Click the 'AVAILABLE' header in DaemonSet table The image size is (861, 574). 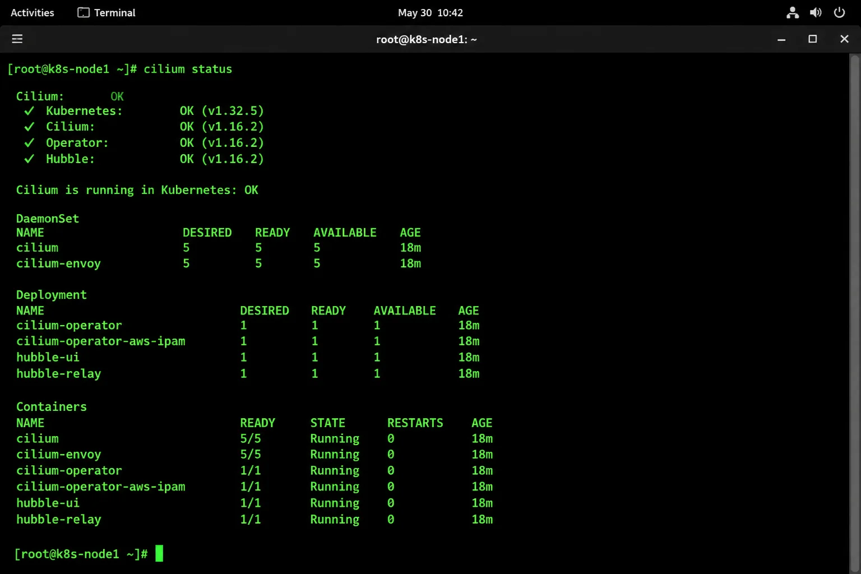click(x=345, y=233)
